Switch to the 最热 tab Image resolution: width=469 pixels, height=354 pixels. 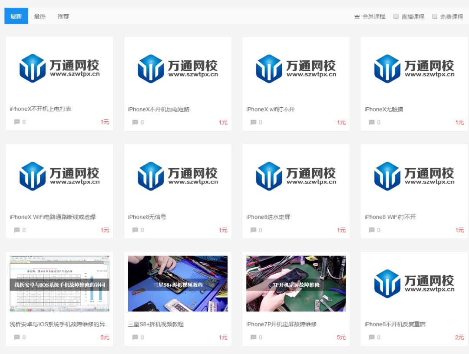coord(40,16)
